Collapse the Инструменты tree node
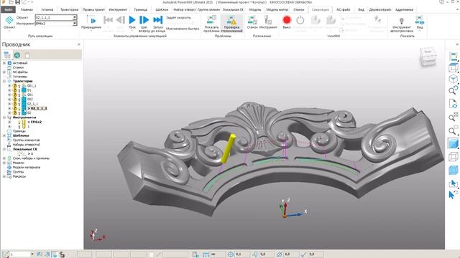 pyautogui.click(x=4, y=118)
